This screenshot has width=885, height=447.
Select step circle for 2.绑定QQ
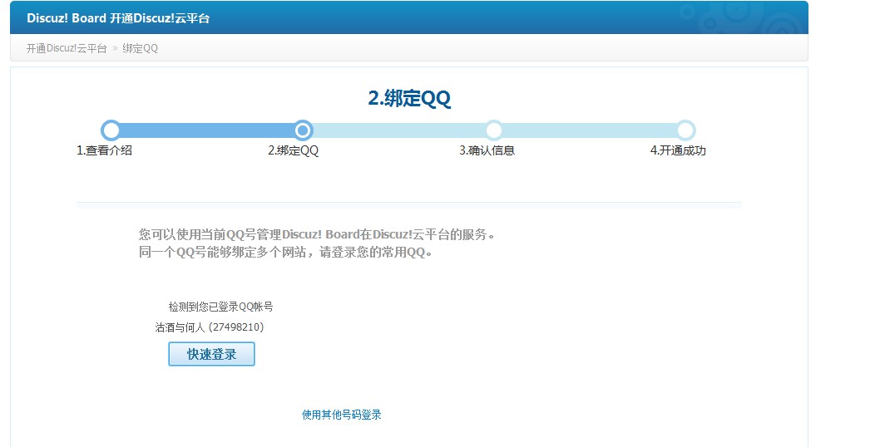tap(303, 130)
